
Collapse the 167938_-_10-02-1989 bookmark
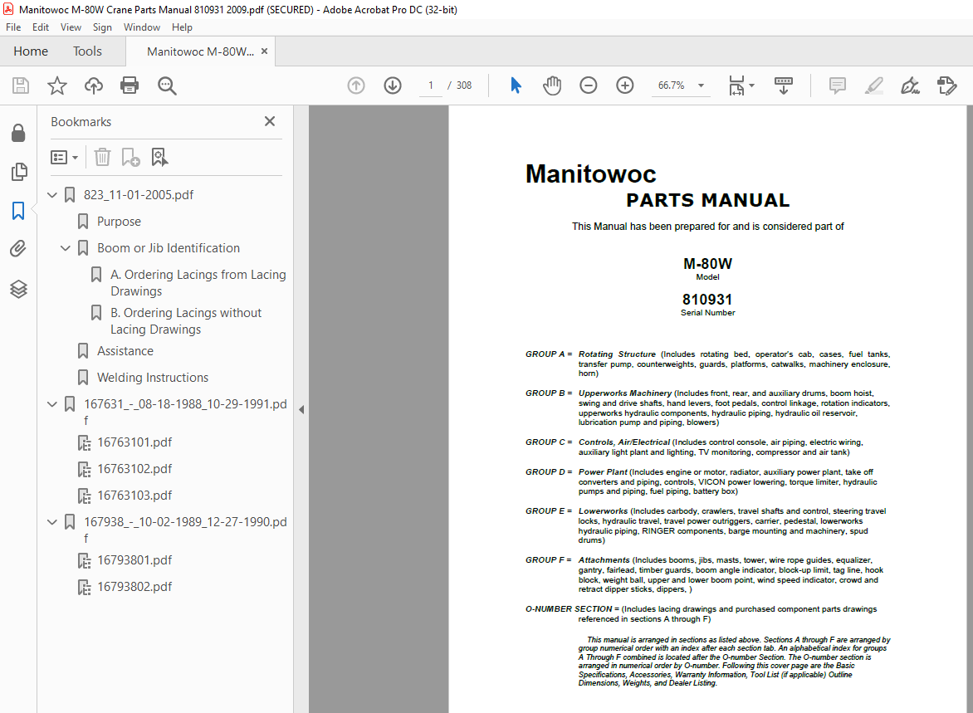(52, 522)
